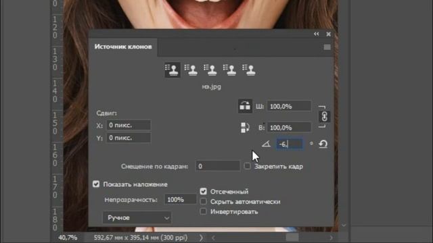
Task: Click the Сдвиг label
Action: [x=107, y=113]
